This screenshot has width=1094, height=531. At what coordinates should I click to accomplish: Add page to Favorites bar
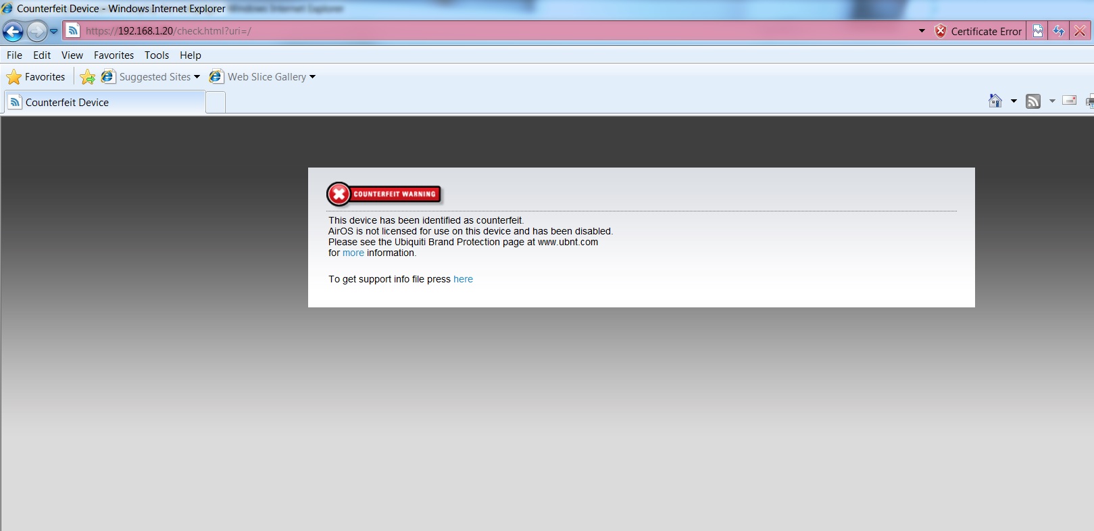[x=87, y=77]
